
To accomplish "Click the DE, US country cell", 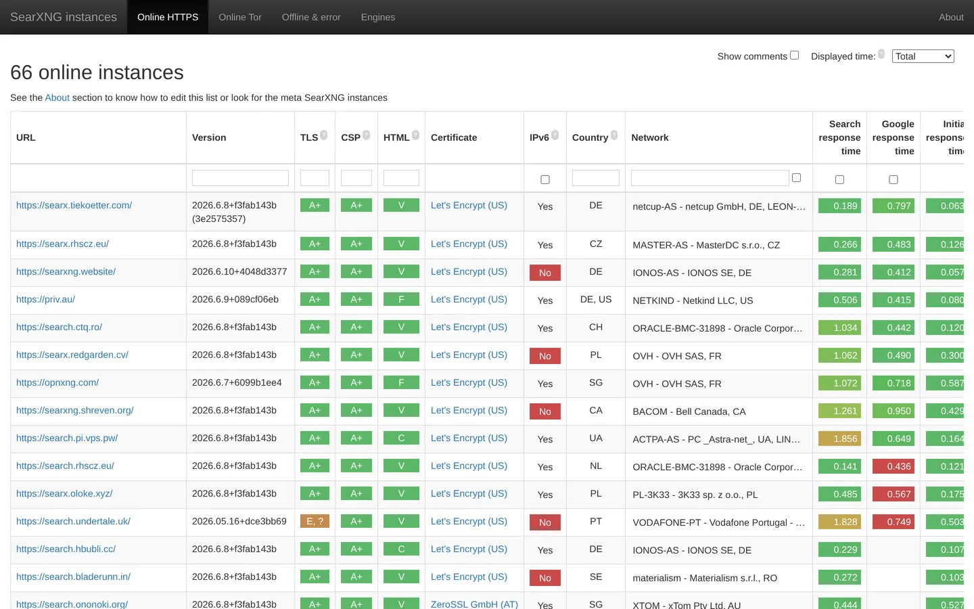I will click(596, 299).
